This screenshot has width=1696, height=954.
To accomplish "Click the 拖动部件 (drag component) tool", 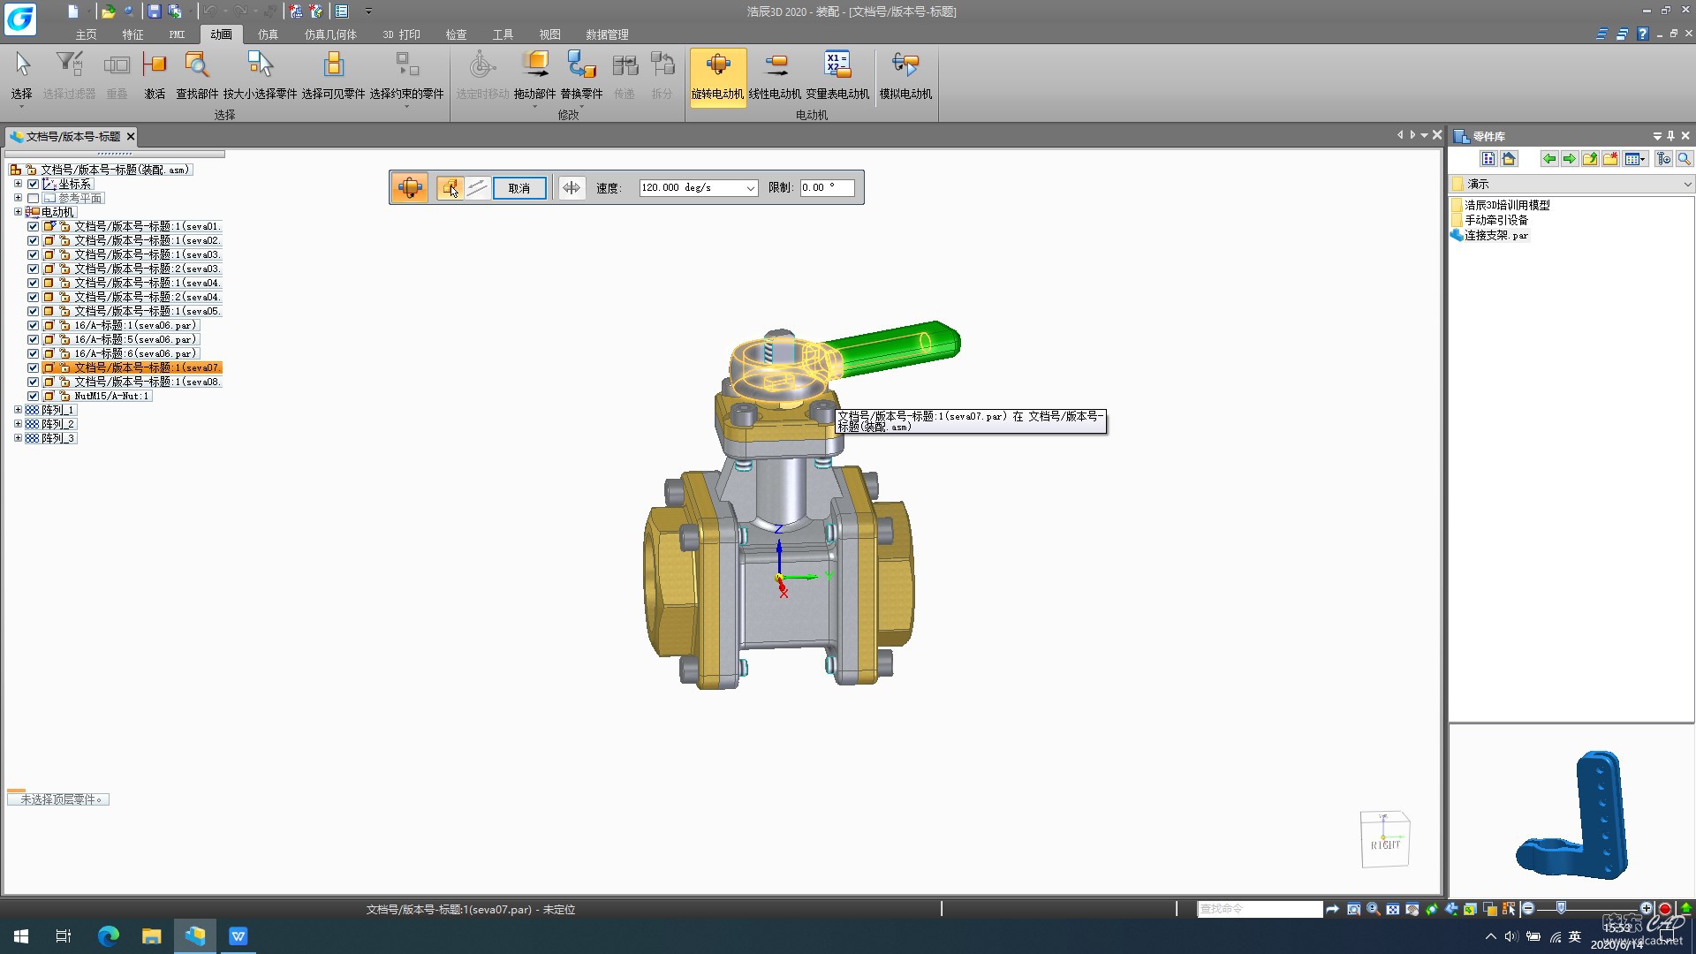I will [534, 76].
